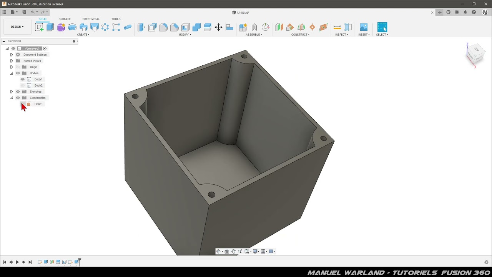
Task: Expand the Sketches folder
Action: [12, 92]
